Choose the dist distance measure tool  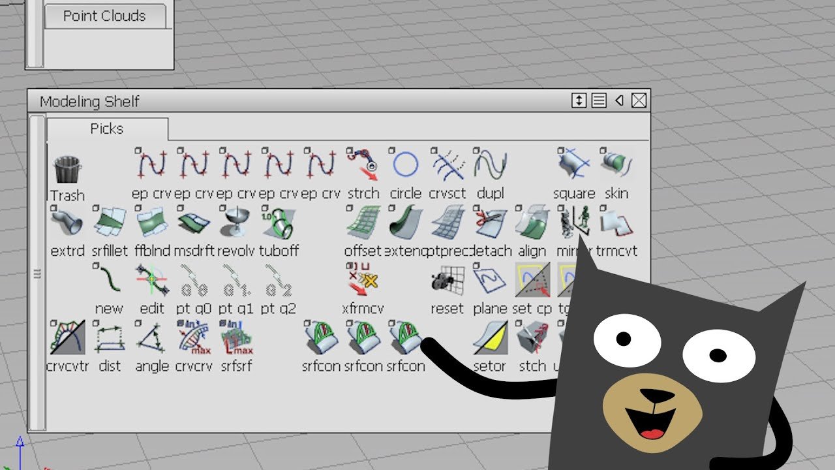(110, 337)
